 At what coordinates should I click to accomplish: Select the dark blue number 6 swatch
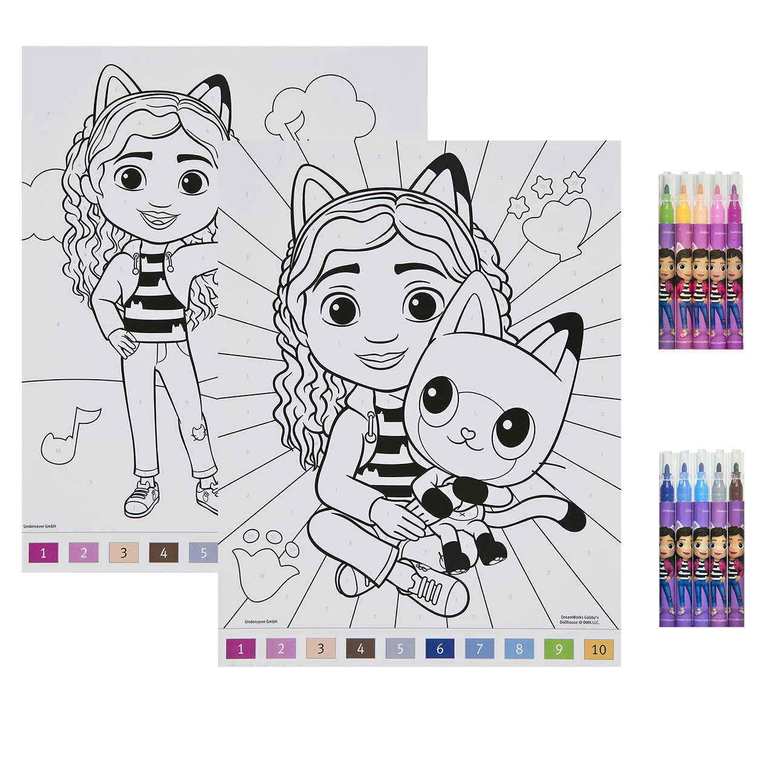(x=440, y=649)
